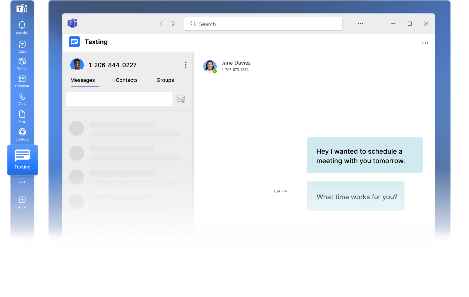Open Files in the sidebar
The image size is (469, 297).
pos(22,117)
